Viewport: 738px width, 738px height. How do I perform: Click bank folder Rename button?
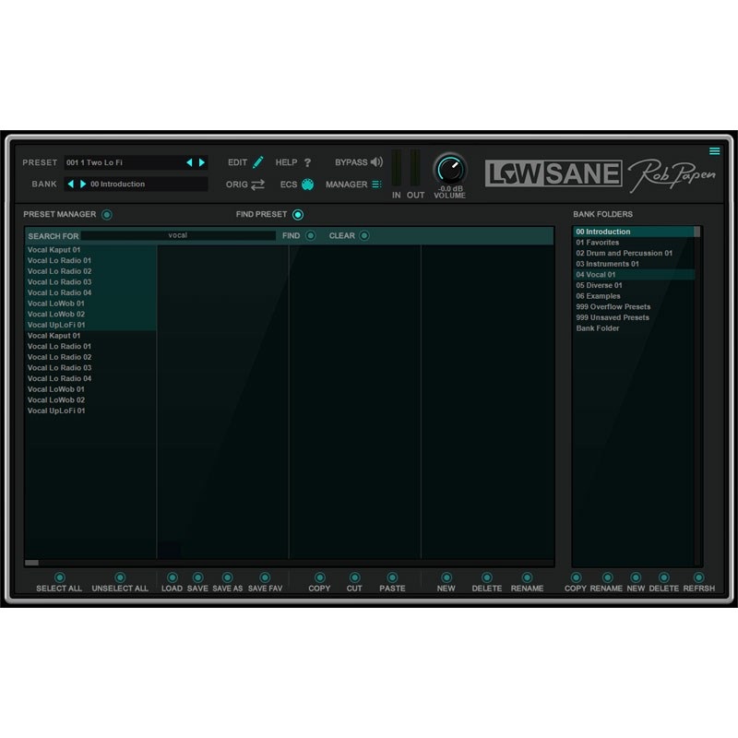coord(608,577)
